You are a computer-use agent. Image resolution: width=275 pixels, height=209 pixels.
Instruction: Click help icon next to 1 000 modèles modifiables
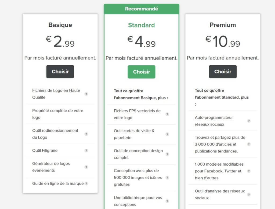click(249, 171)
